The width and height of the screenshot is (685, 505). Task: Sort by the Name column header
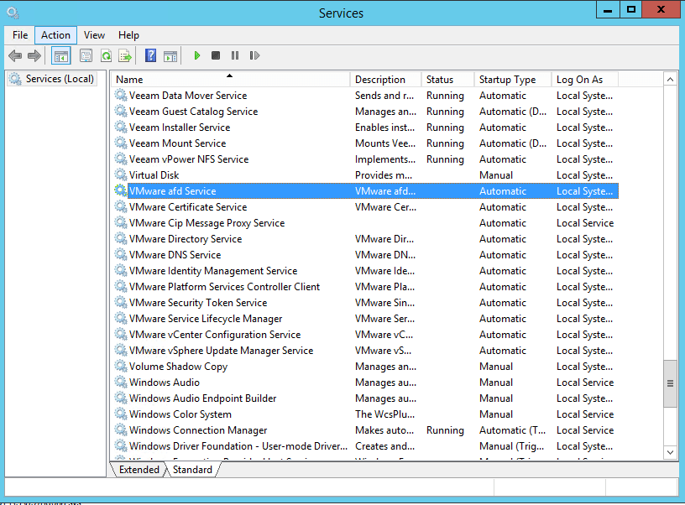point(231,80)
